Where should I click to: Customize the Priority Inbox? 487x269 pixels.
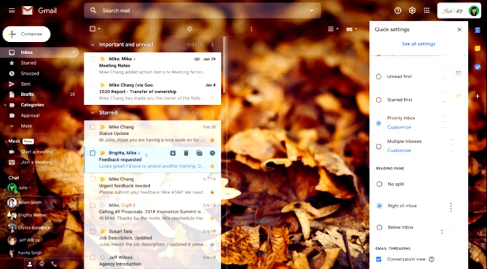coord(399,127)
